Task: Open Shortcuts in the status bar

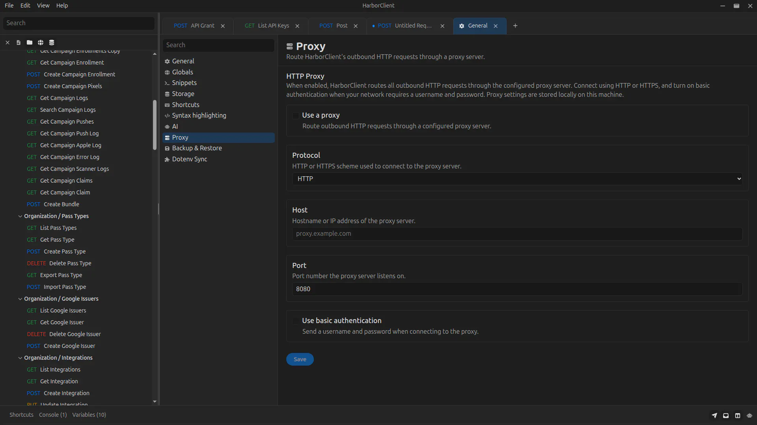Action: point(21,415)
